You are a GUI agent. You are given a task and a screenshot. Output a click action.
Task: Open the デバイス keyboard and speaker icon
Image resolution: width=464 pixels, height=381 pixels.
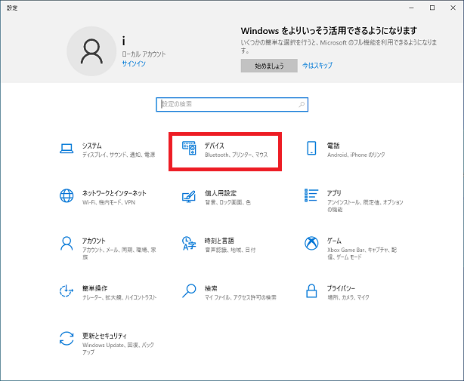pos(189,149)
